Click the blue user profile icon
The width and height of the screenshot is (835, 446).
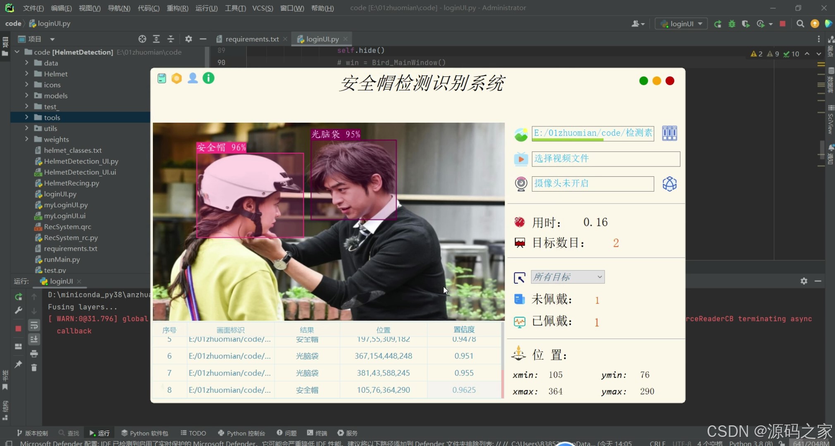coord(193,78)
